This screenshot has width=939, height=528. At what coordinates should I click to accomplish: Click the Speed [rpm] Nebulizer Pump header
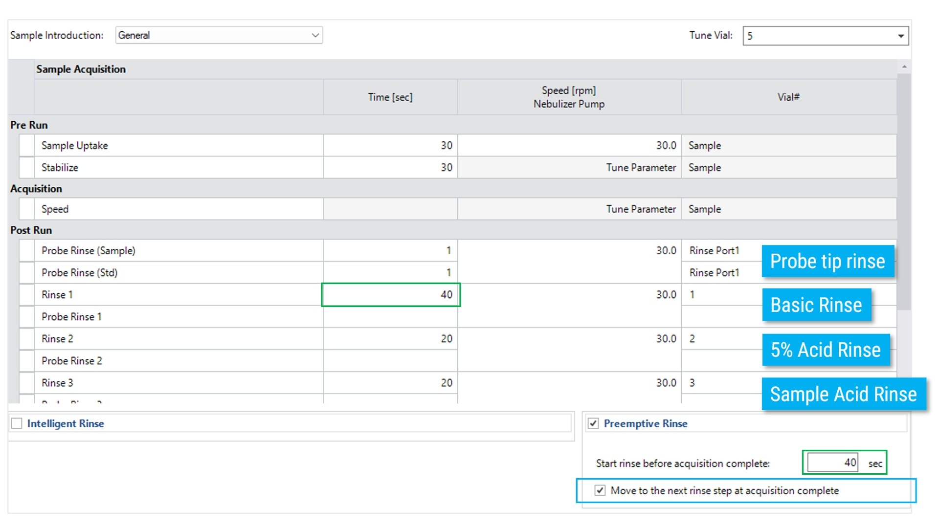[x=569, y=97]
